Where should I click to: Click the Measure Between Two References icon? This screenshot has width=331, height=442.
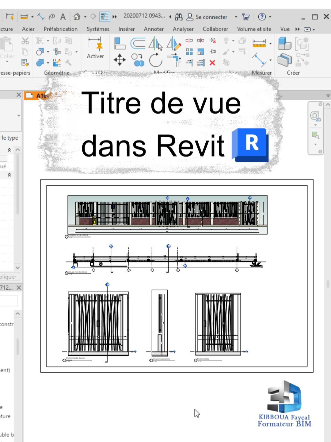(259, 60)
